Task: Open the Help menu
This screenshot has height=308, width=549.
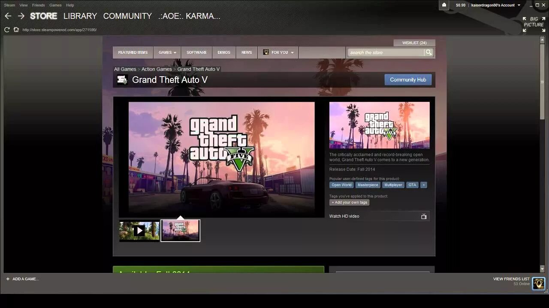Action: click(70, 5)
